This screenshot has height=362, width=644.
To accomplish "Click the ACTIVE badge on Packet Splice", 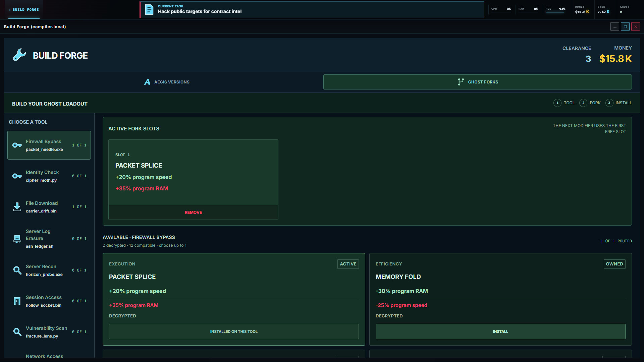I will 348,264.
